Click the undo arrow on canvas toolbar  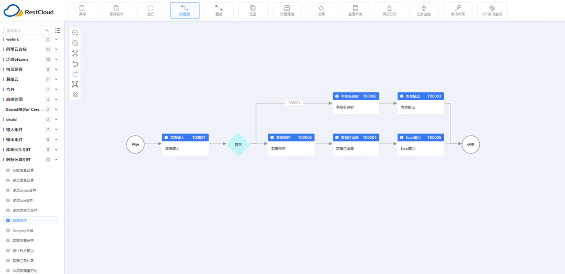coord(75,64)
